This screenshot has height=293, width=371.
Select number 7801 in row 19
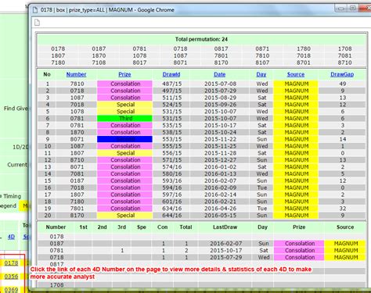[77, 209]
